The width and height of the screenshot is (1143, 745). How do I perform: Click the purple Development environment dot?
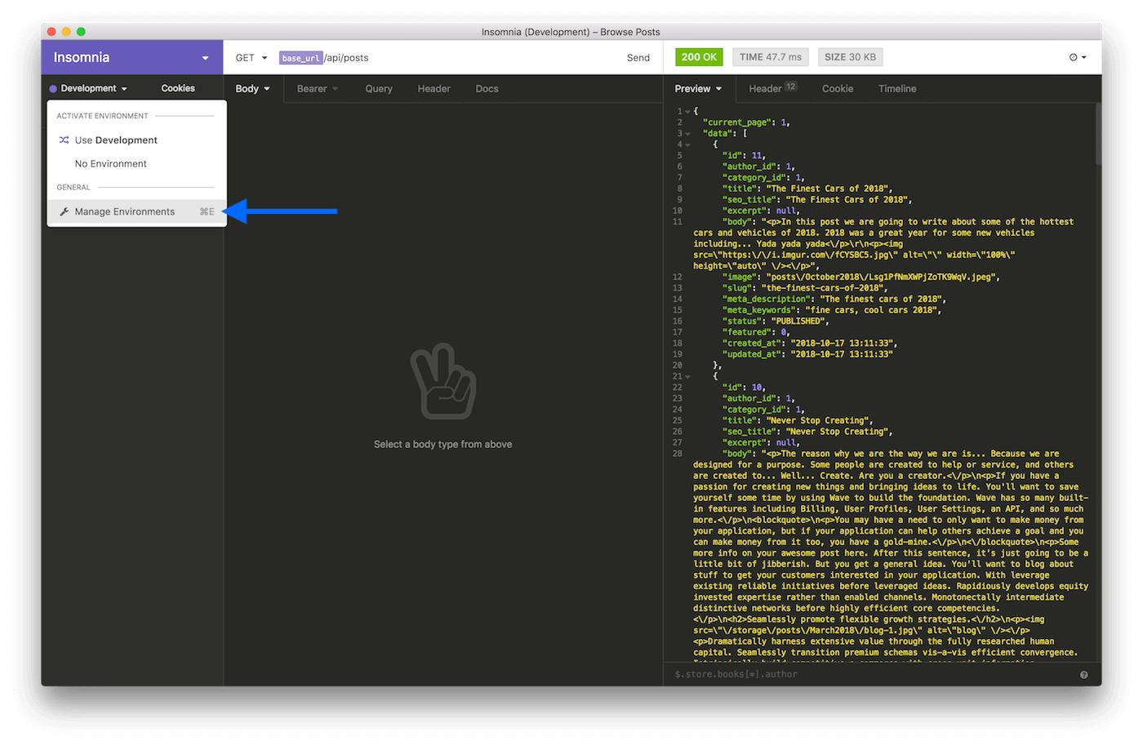tap(53, 89)
